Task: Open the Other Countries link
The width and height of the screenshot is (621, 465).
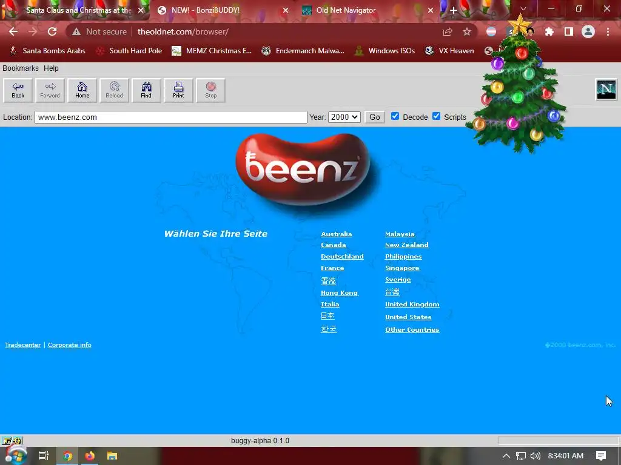Action: (412, 330)
